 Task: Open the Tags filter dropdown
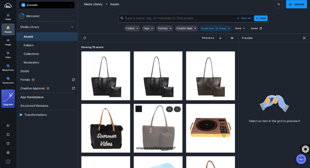click(148, 28)
